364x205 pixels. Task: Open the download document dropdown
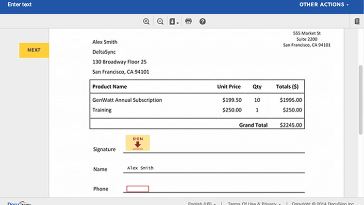click(174, 21)
